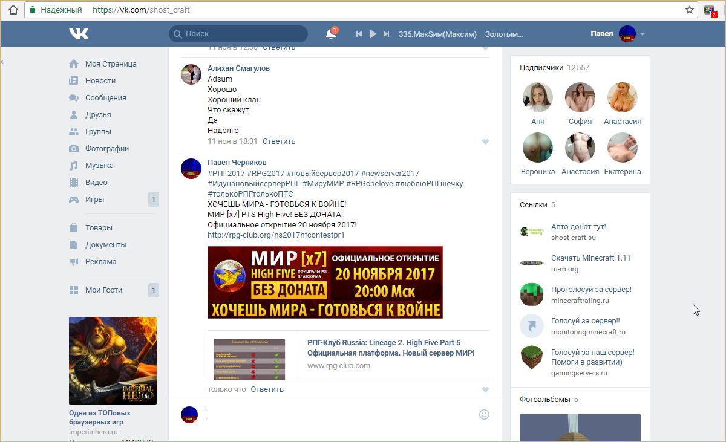Like Павел Черников's post with heart
The height and width of the screenshot is (442, 726).
point(485,390)
